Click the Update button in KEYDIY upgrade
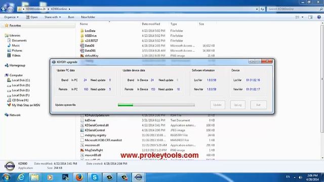This screenshot has width=324, height=182. click(217, 105)
